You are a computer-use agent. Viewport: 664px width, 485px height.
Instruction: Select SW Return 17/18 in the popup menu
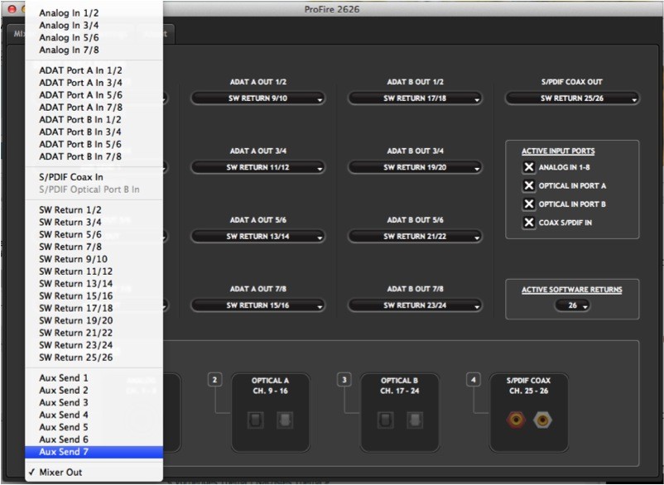[94, 308]
